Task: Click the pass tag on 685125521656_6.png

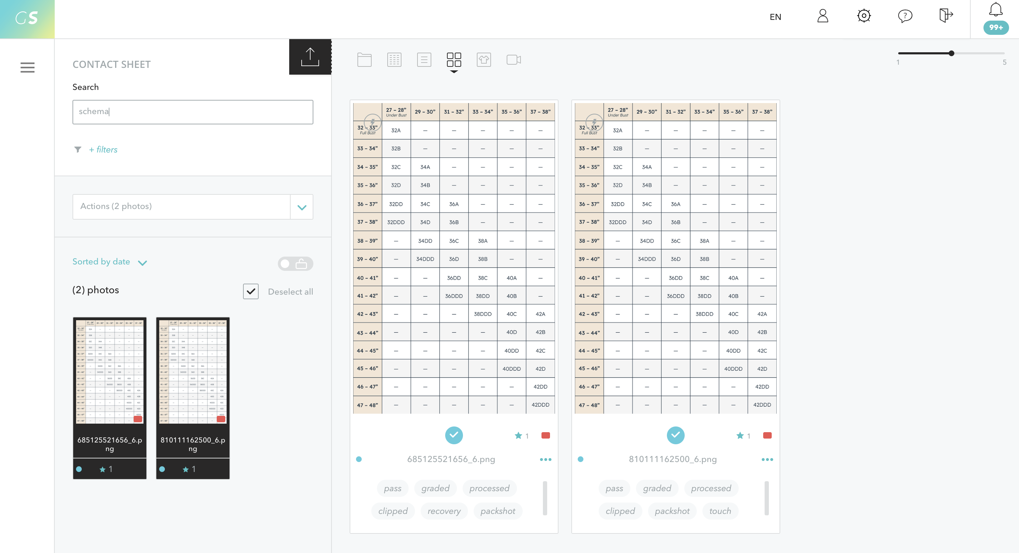Action: point(392,488)
